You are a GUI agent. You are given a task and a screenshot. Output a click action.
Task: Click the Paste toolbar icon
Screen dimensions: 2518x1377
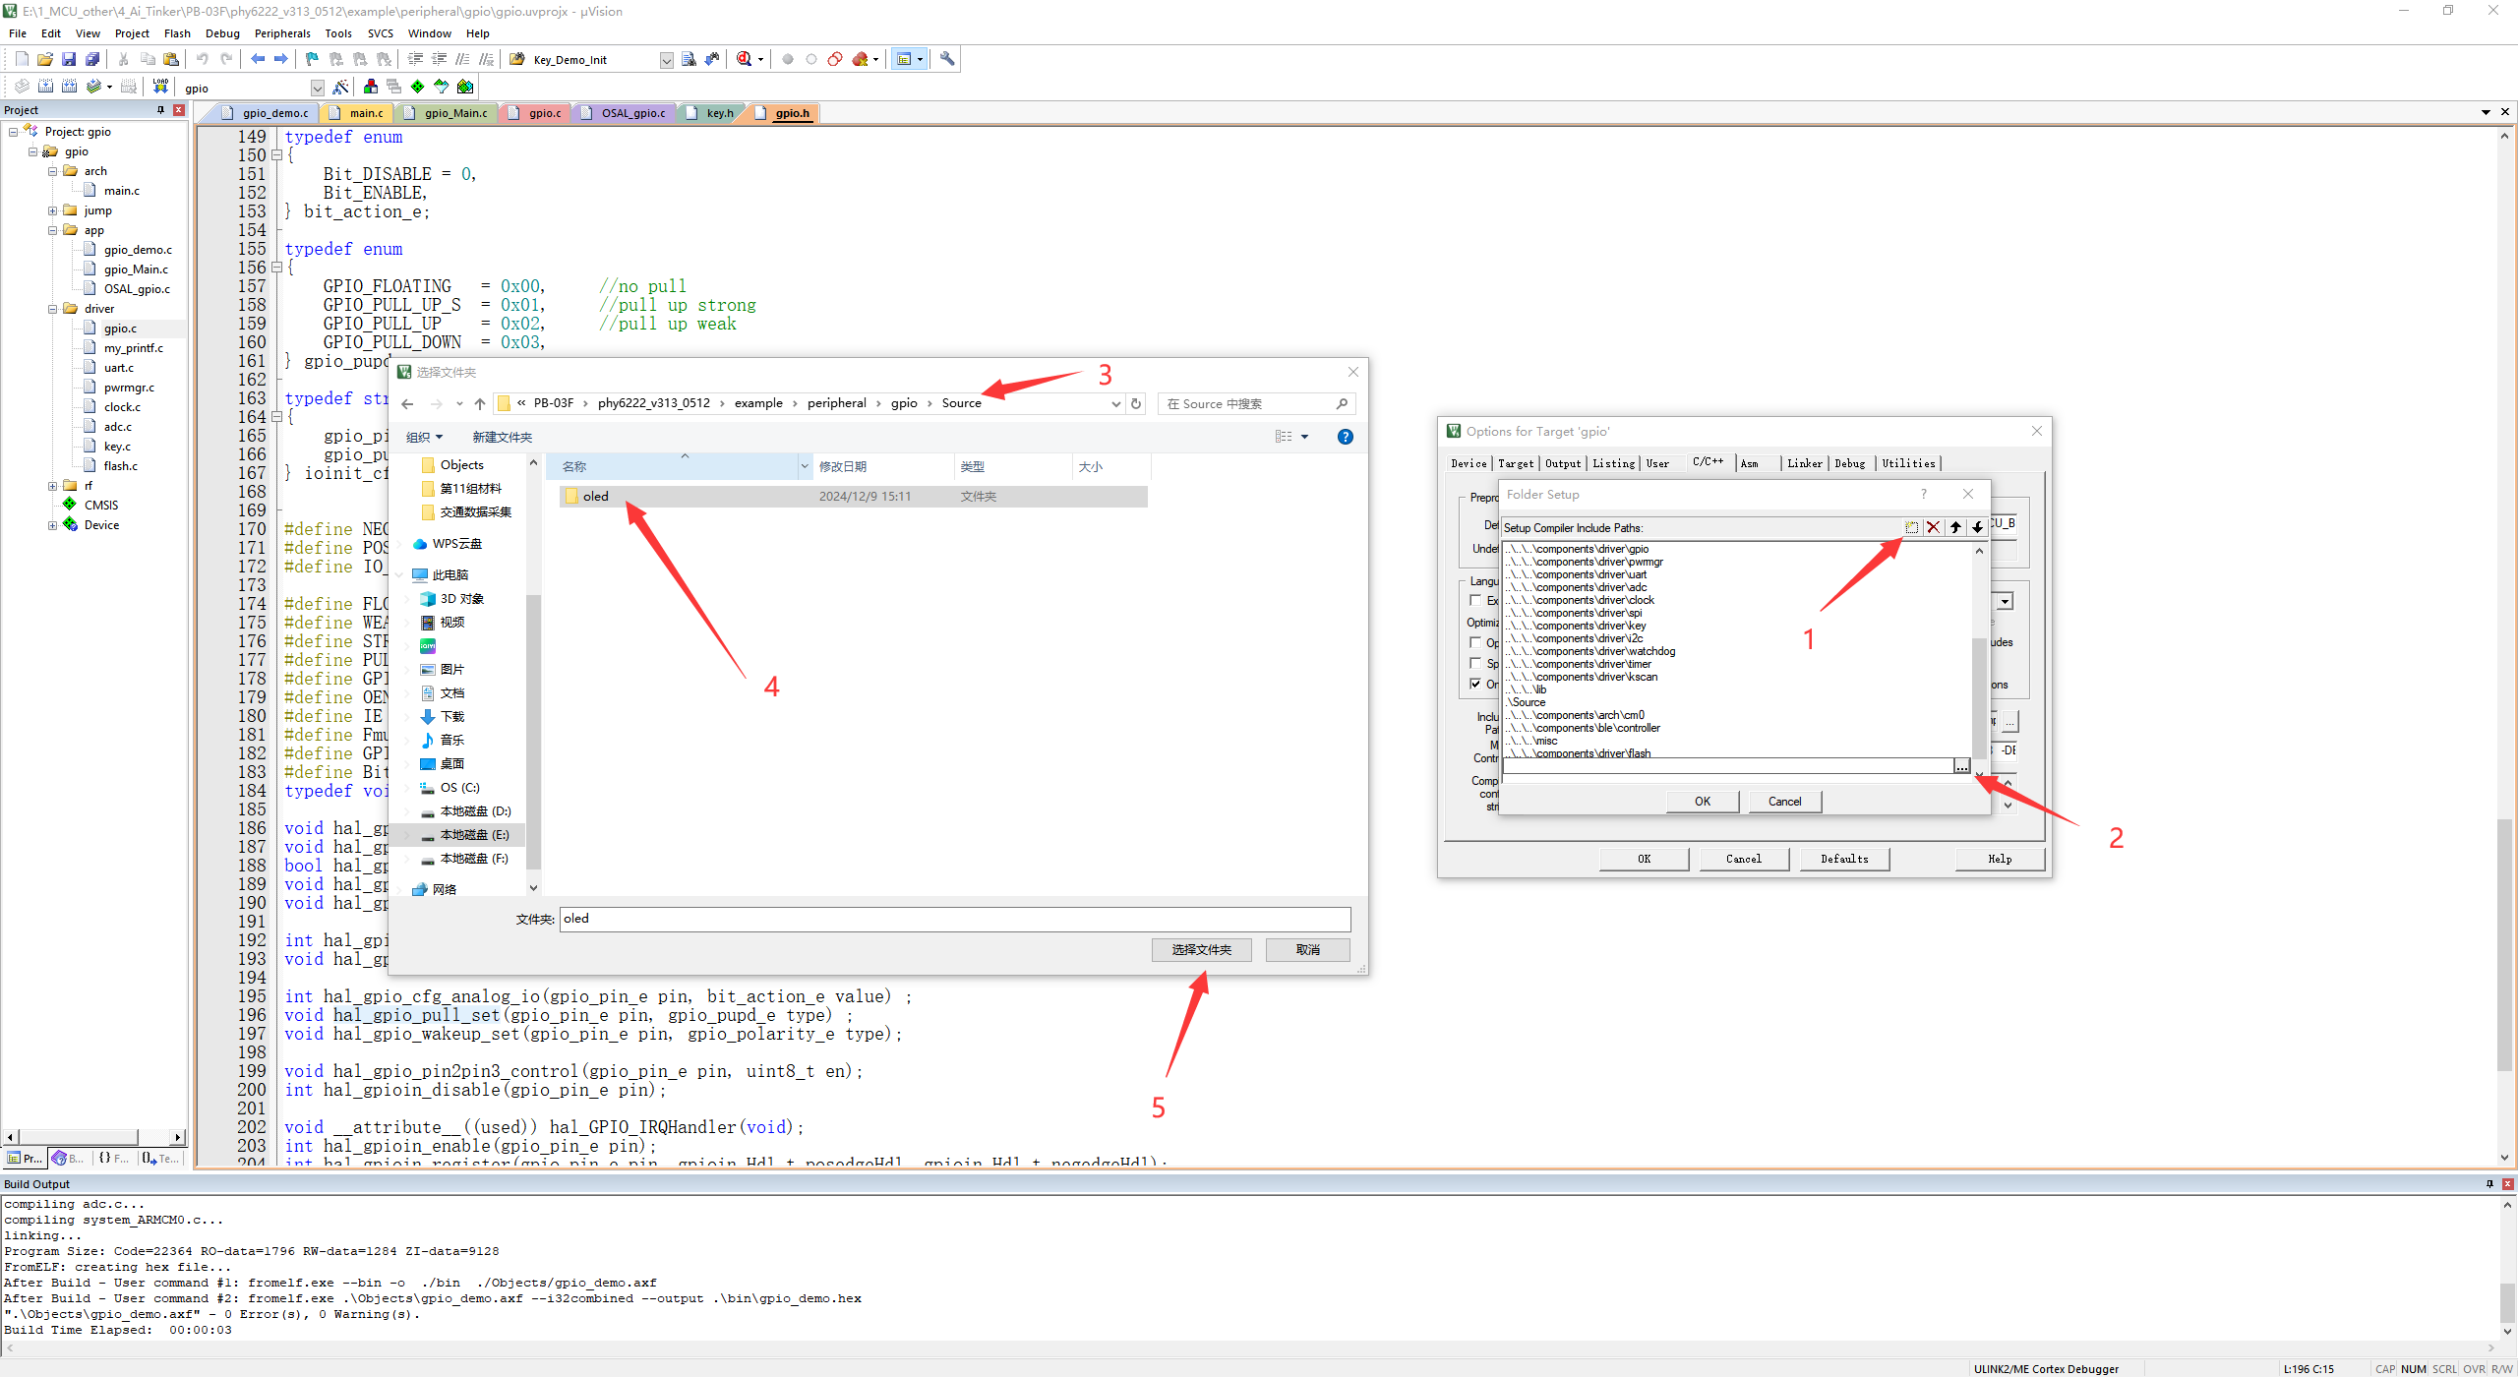(x=171, y=59)
